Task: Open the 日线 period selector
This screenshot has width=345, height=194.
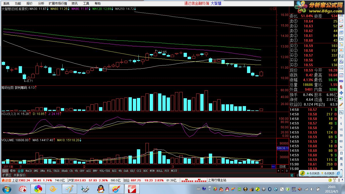Action: (x=283, y=166)
